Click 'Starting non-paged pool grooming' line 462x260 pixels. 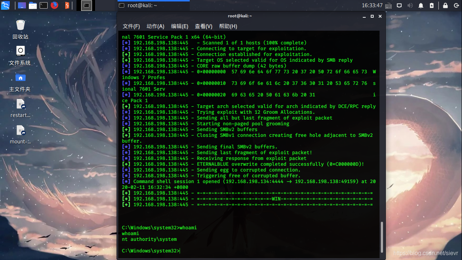206,124
